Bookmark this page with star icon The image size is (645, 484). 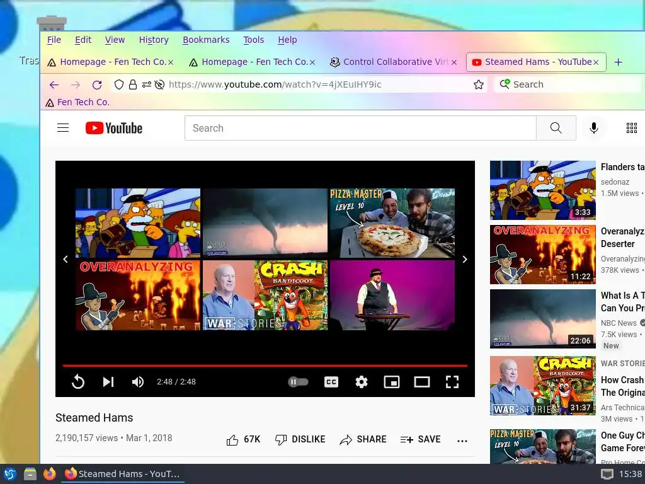479,85
